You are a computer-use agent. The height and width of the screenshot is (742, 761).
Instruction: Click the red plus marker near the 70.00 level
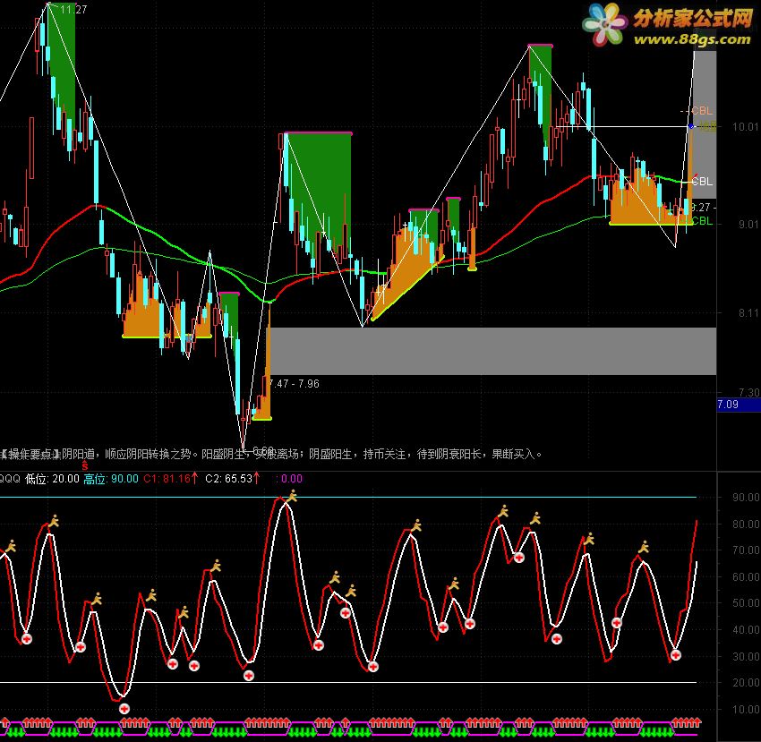[518, 557]
